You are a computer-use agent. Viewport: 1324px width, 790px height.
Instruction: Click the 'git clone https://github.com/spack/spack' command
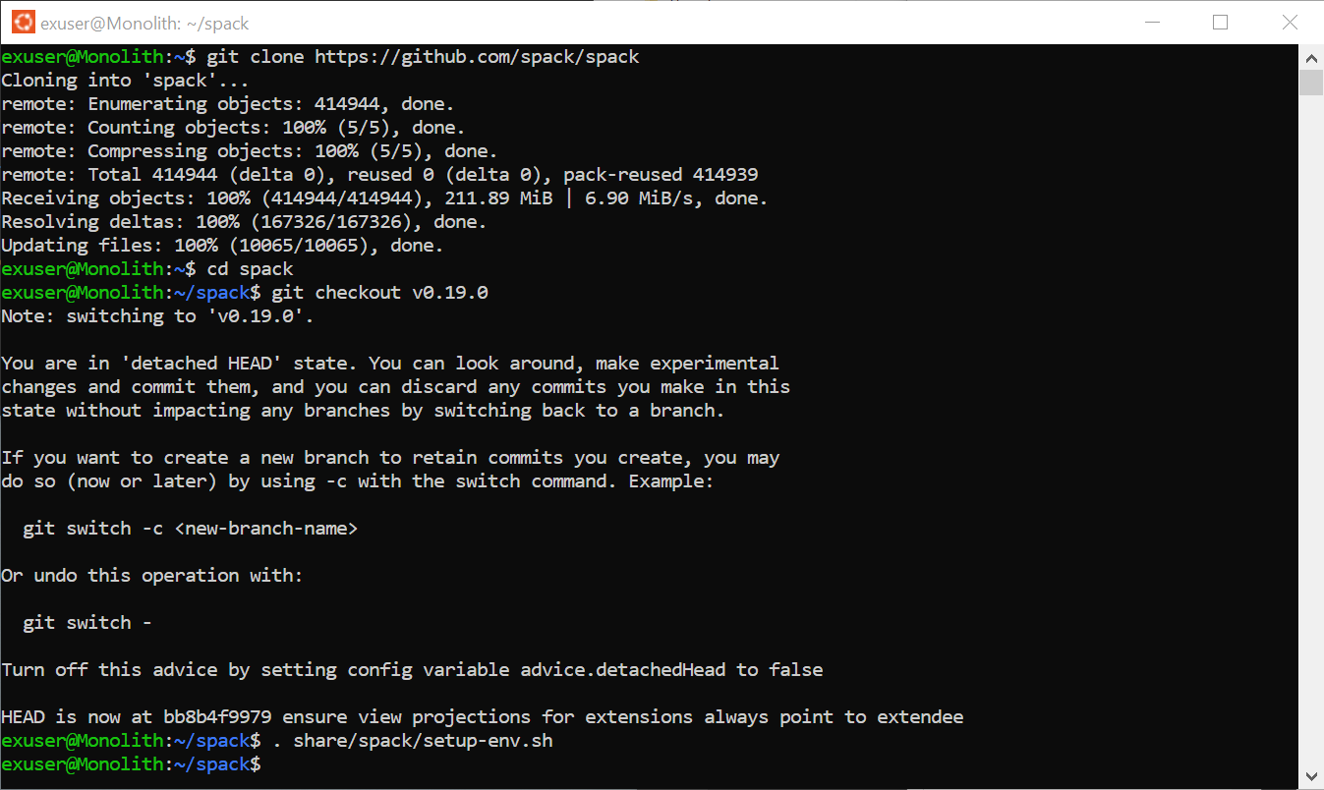point(423,57)
